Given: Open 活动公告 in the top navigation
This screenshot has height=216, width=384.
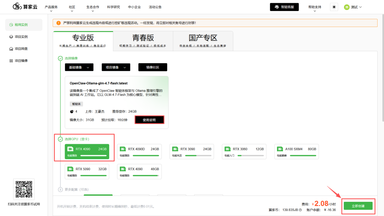Looking at the screenshot, I should click(155, 7).
